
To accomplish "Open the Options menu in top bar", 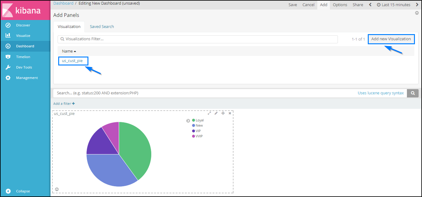I will point(340,5).
